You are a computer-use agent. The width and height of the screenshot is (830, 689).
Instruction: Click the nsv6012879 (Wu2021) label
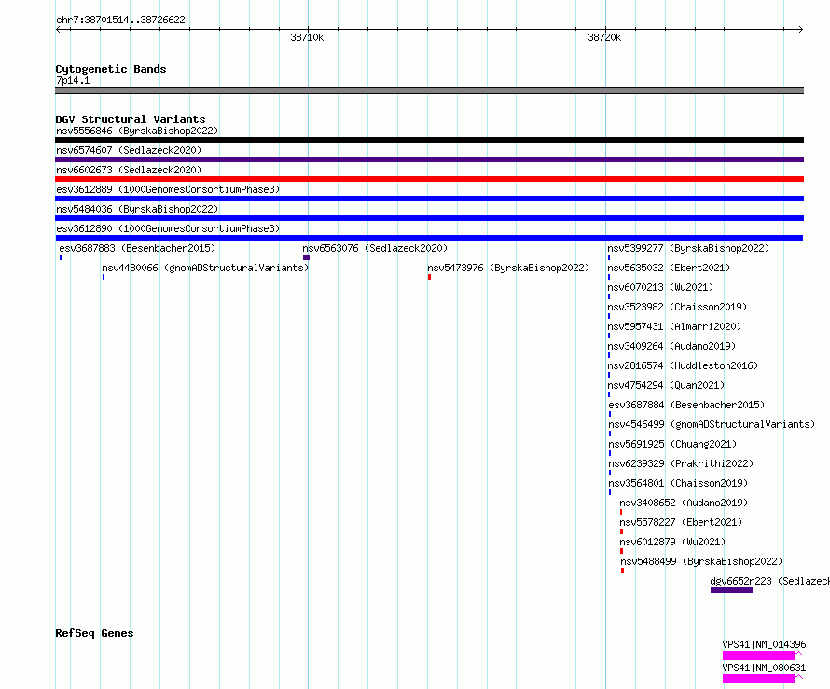pos(672,542)
